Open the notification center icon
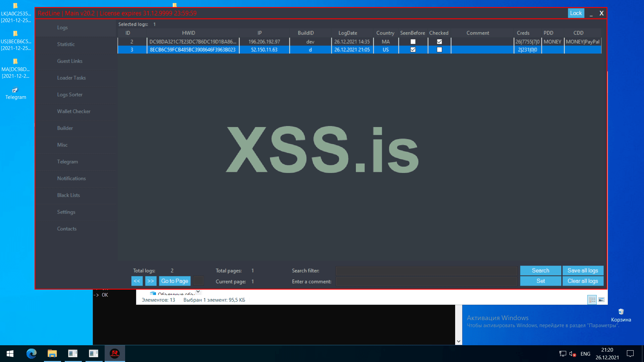 (x=630, y=354)
